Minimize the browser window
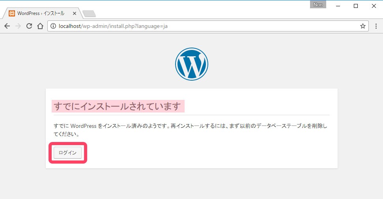This screenshot has height=199, width=383. tap(338, 6)
